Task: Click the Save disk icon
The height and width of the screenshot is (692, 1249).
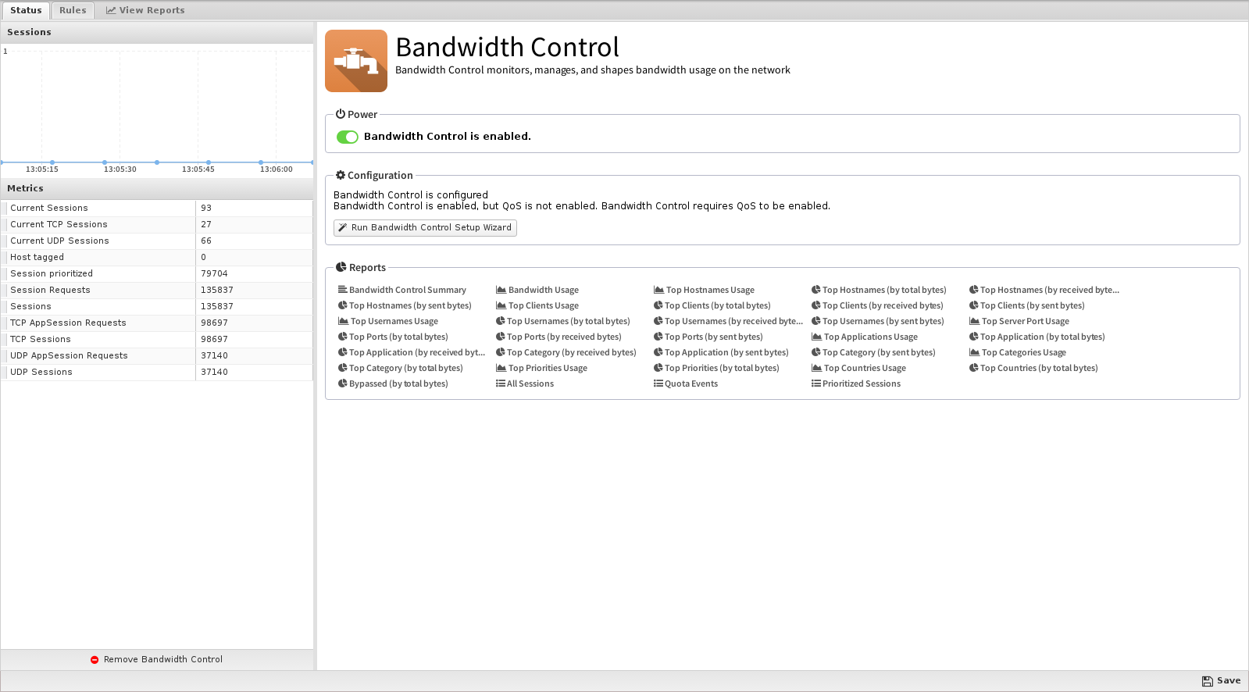Action: coord(1207,681)
